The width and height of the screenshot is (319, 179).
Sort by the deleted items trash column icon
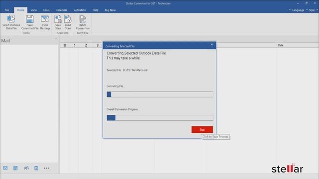pyautogui.click(x=65, y=45)
